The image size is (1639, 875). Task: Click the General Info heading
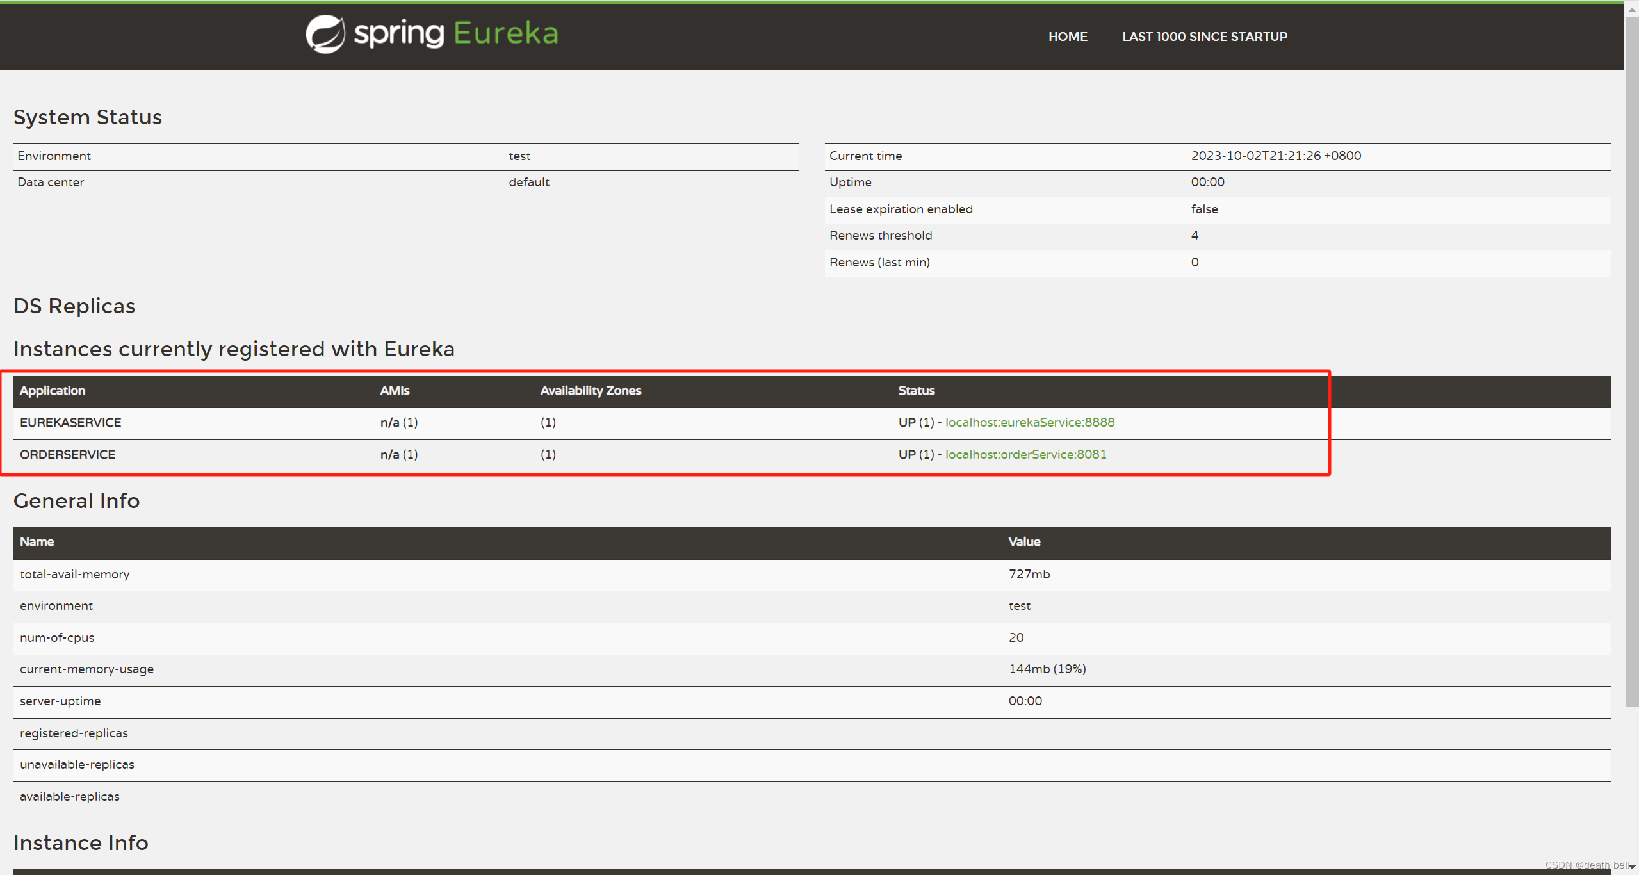pos(76,501)
